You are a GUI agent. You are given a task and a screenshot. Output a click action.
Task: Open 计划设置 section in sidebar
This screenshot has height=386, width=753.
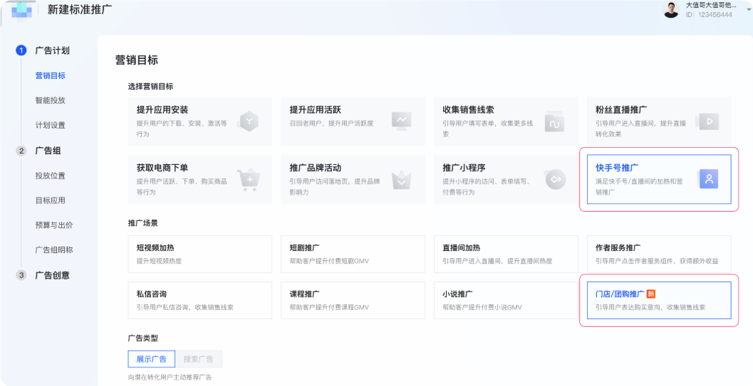(50, 126)
